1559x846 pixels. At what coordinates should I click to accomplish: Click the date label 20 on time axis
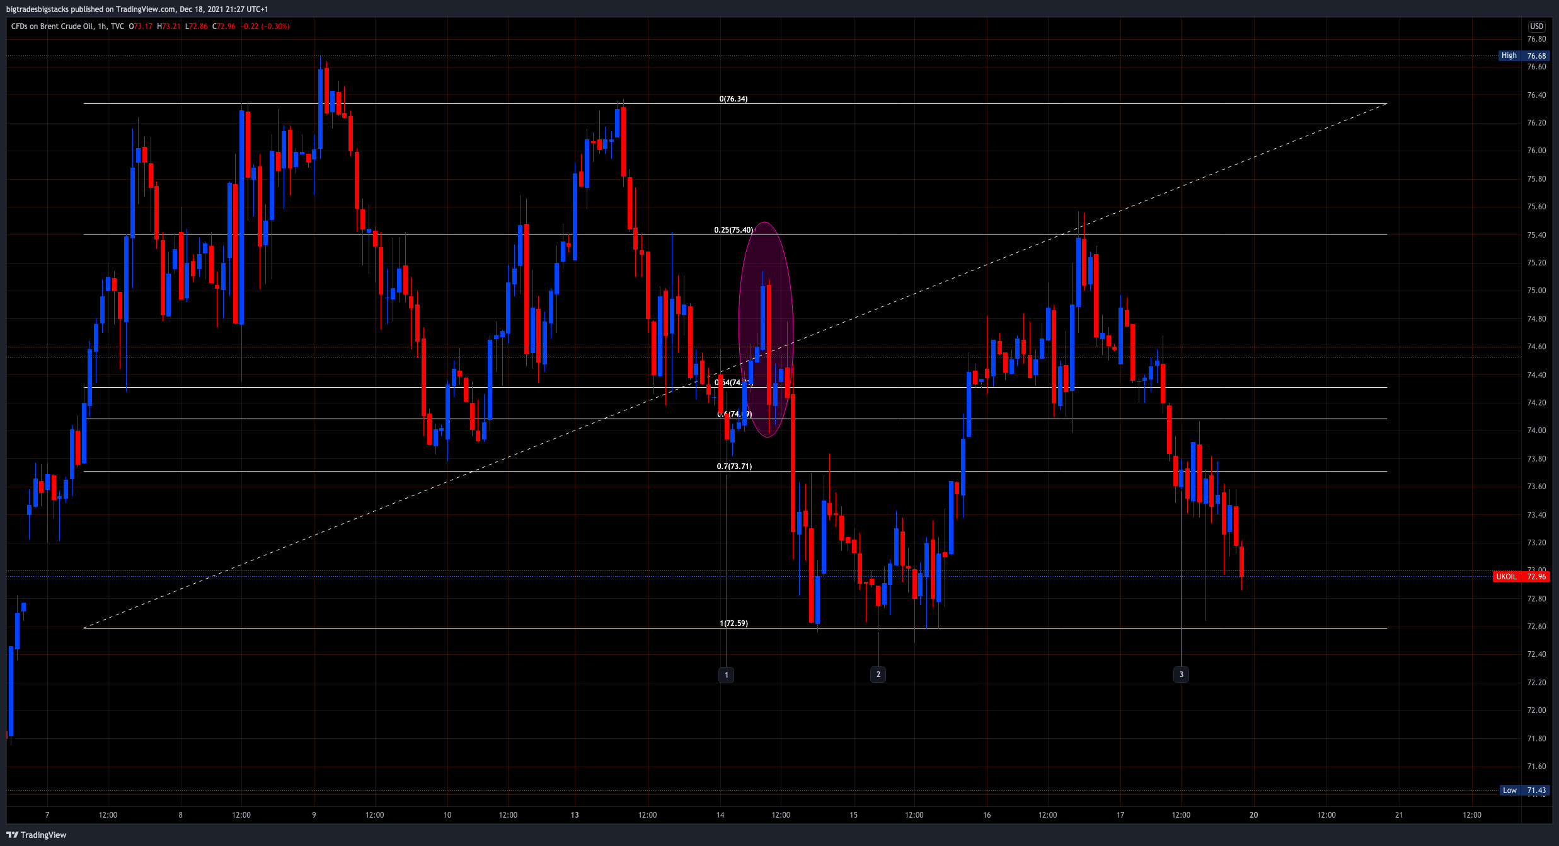pos(1253,815)
